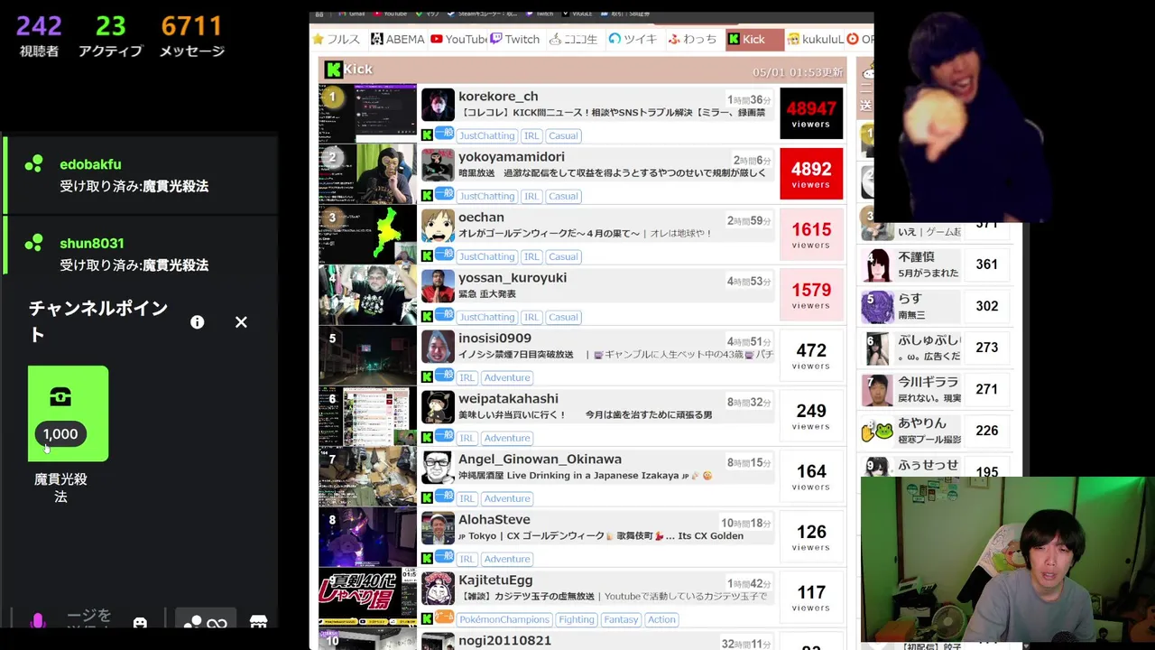Click Fighting tag on KajitetuEgg row
Viewport: 1155px width, 650px height.
pyautogui.click(x=577, y=619)
